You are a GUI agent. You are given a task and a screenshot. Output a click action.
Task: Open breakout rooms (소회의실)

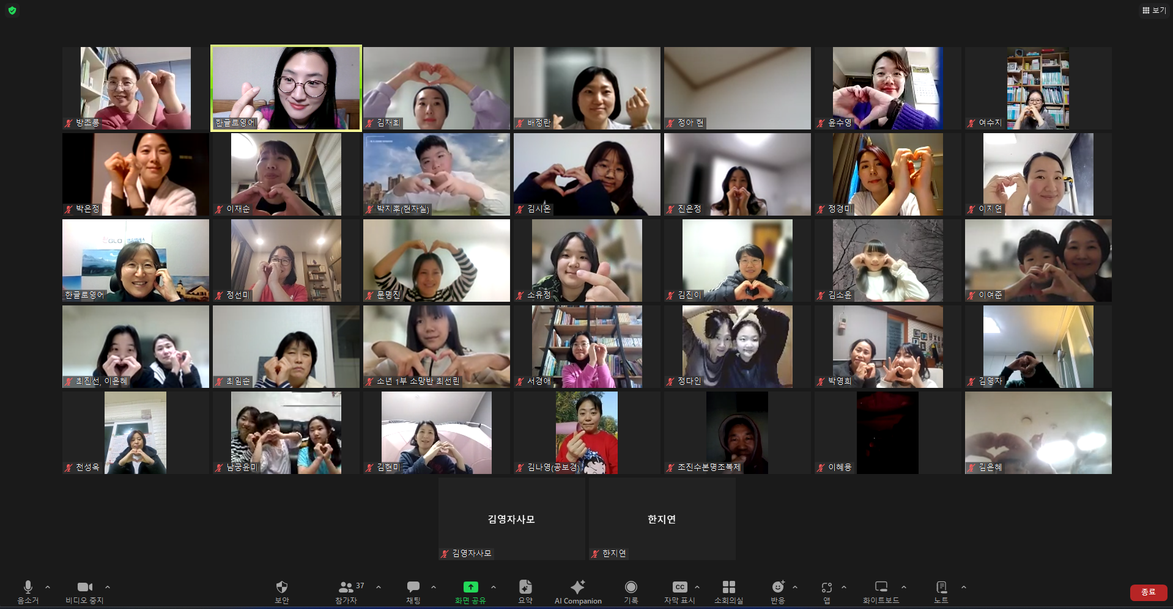728,591
